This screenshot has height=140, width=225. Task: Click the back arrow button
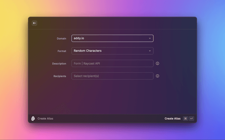coord(34,23)
